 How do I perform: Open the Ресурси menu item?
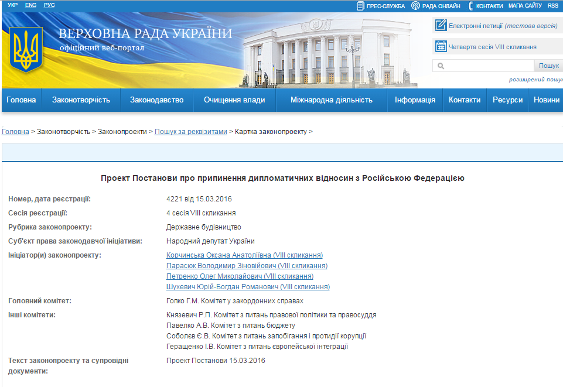508,100
